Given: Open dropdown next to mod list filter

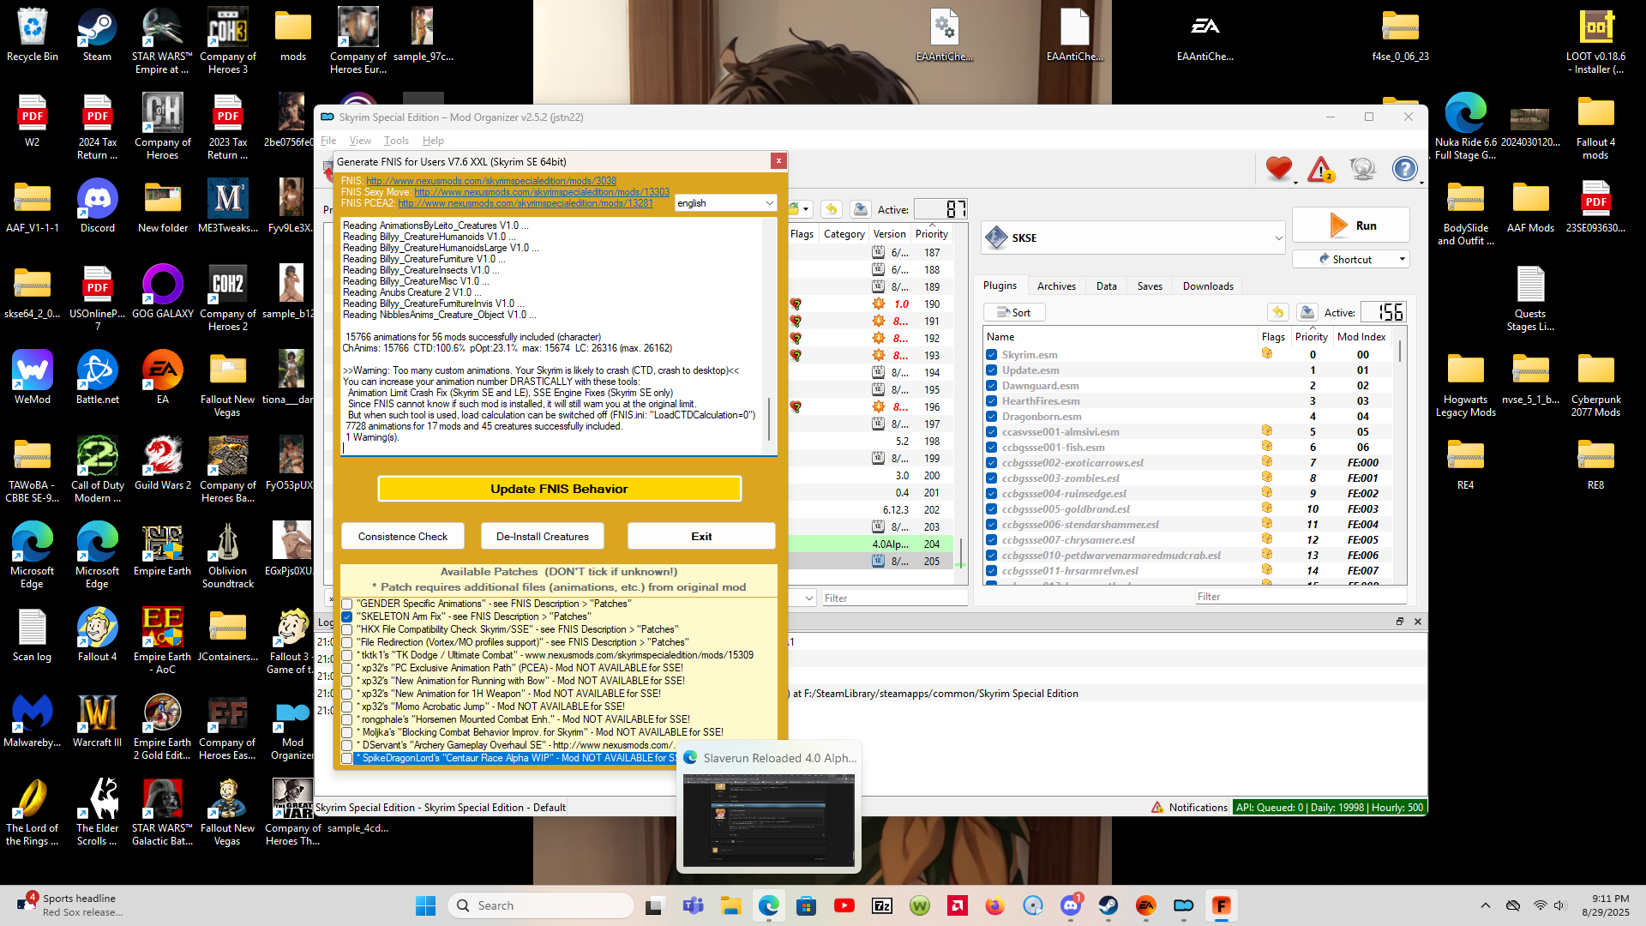Looking at the screenshot, I should click(x=808, y=598).
